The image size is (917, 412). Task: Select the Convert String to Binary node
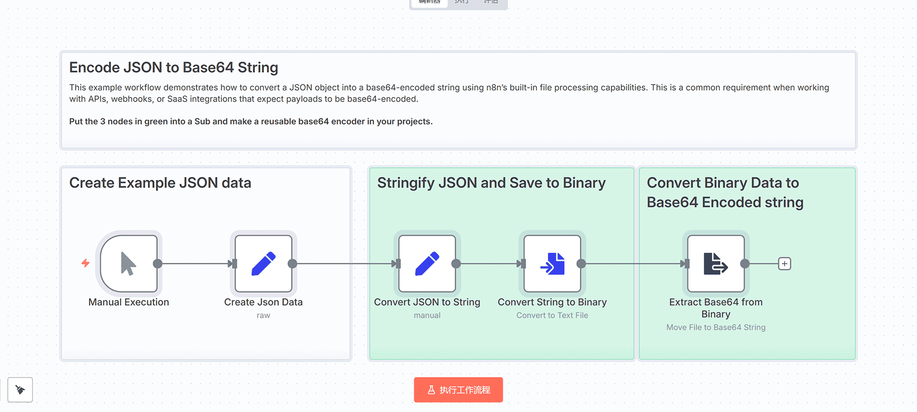click(x=552, y=264)
